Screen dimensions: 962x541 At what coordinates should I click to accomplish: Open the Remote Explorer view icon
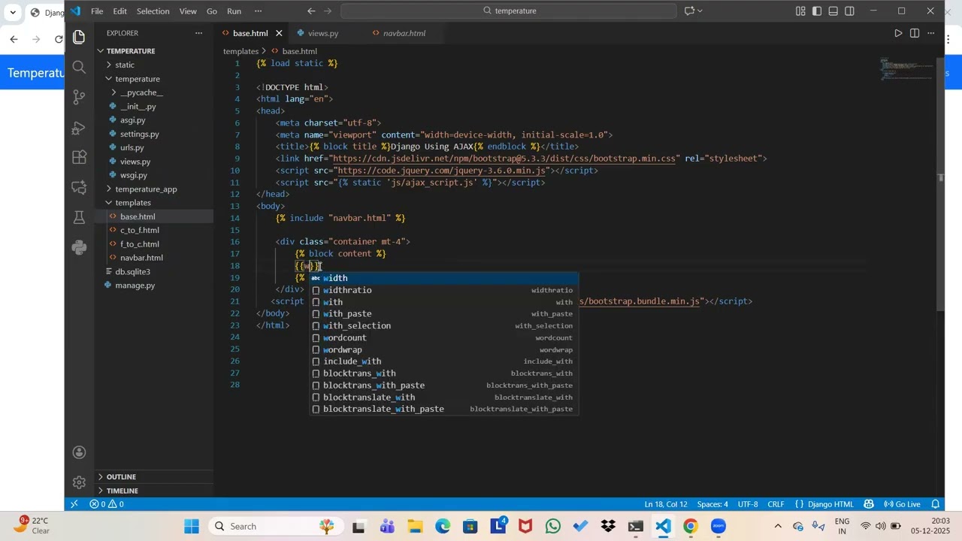click(79, 187)
